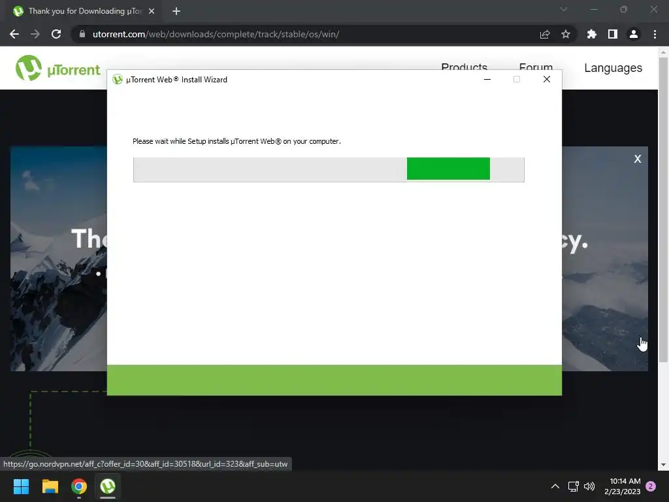The image size is (669, 502).
Task: Show hidden system tray icons
Action: click(555, 486)
